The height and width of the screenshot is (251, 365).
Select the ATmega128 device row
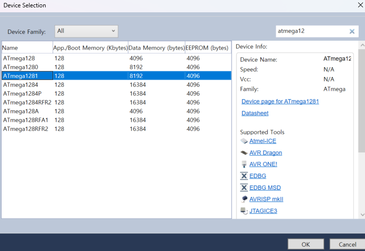116,58
